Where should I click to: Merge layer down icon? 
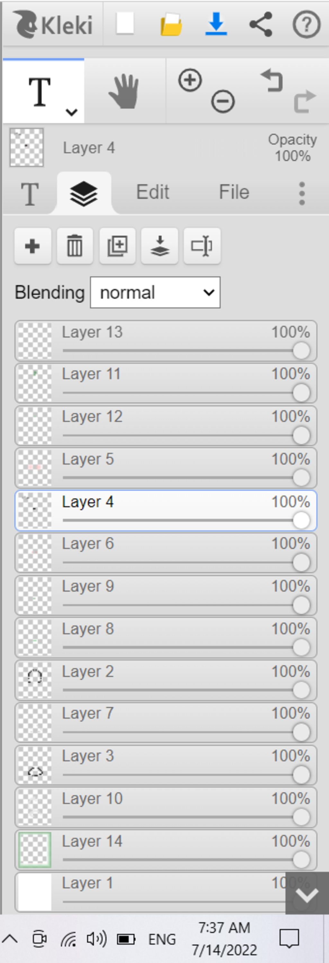(x=160, y=246)
